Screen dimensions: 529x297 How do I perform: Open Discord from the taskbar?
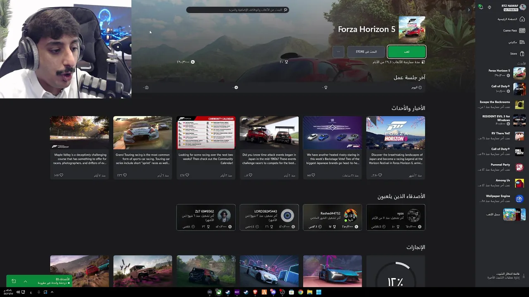pos(273,292)
